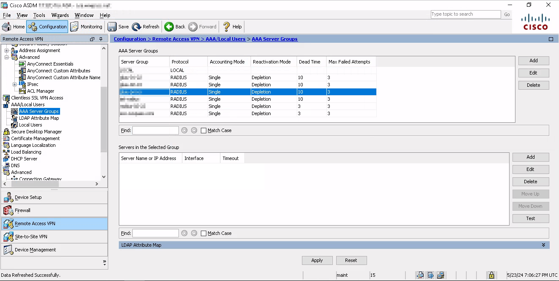Image resolution: width=559 pixels, height=281 pixels.
Task: Click the search topic input field
Action: coord(465,14)
